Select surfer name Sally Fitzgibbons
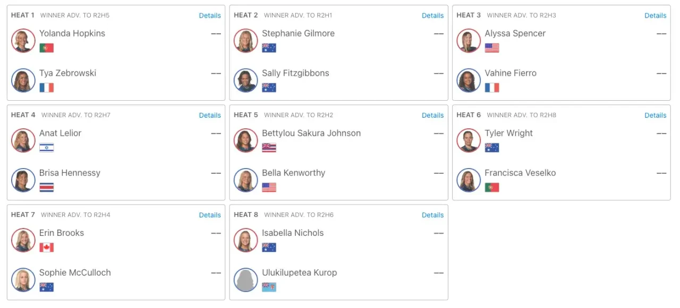 (295, 73)
